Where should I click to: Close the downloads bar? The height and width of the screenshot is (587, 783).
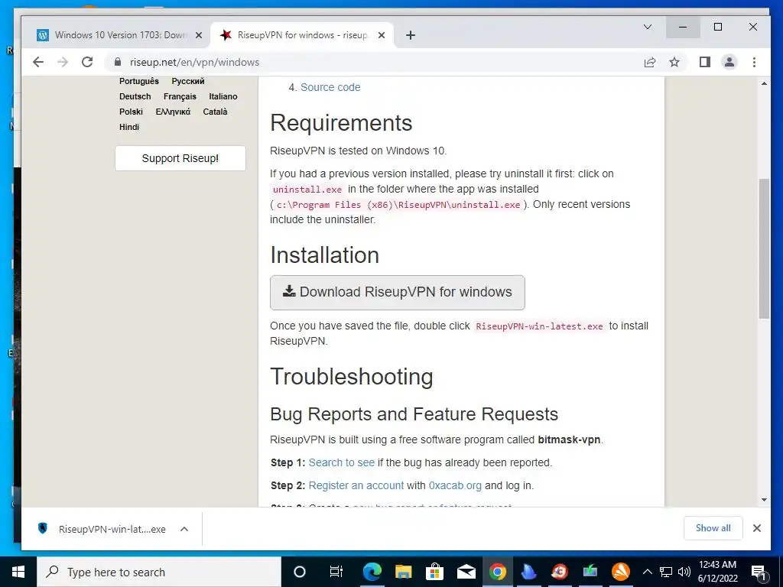click(757, 528)
